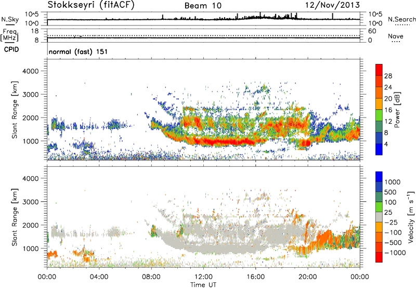The image size is (416, 288).
Task: Click the large orange velocity patch near 21:00
Action: point(325,238)
